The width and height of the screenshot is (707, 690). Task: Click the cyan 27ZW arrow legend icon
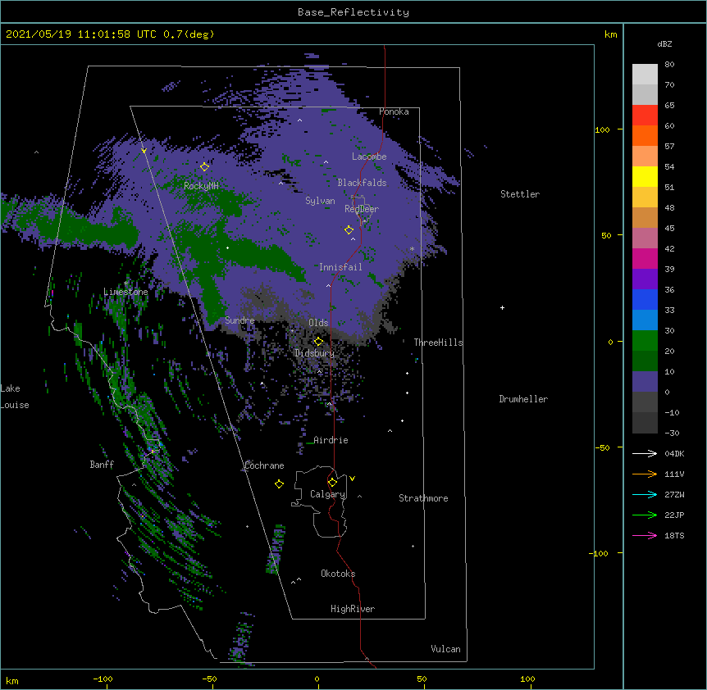tap(645, 494)
